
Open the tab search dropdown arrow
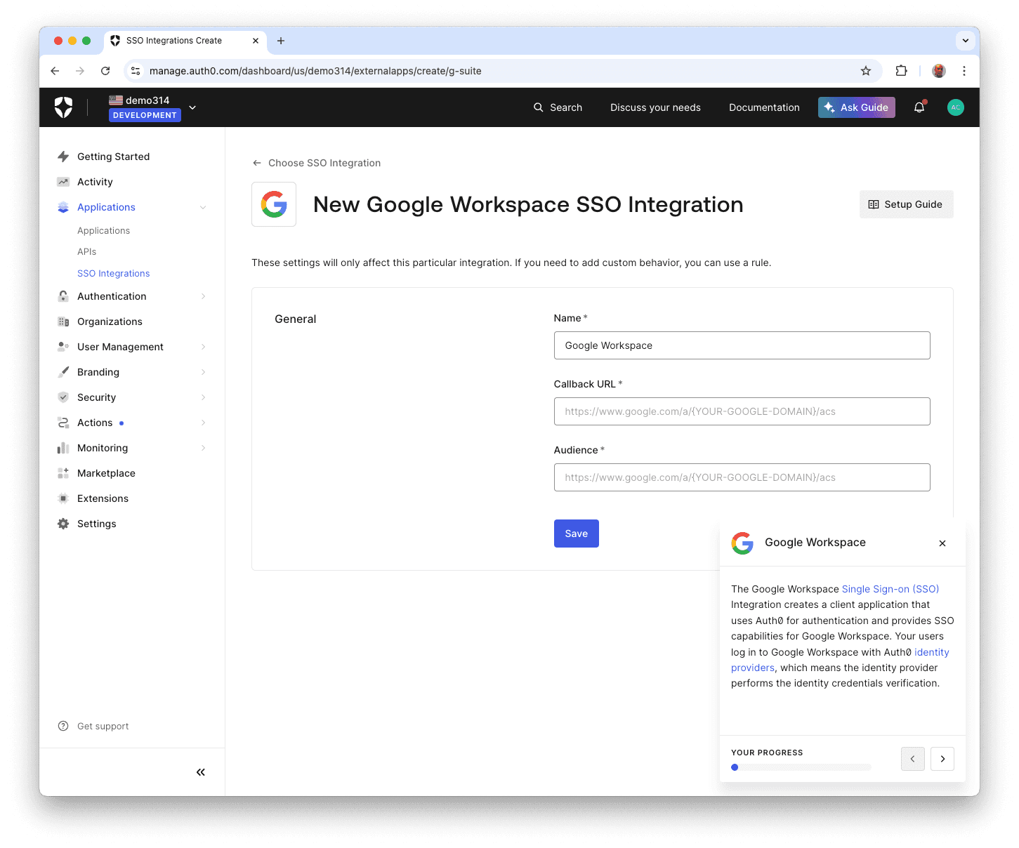tap(966, 41)
